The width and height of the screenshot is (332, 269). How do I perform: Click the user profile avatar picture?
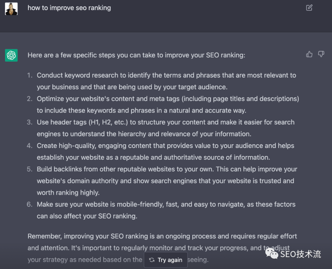pyautogui.click(x=12, y=9)
